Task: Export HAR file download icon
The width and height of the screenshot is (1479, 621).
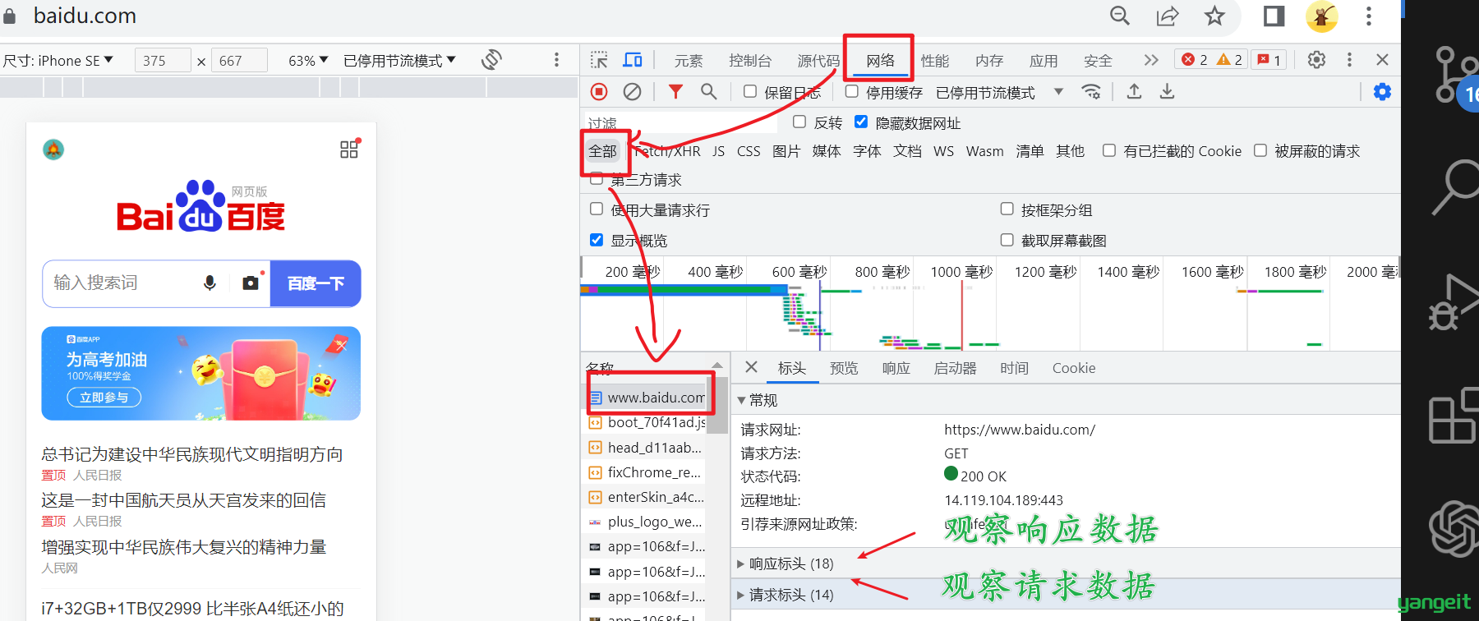Action: point(1167,91)
